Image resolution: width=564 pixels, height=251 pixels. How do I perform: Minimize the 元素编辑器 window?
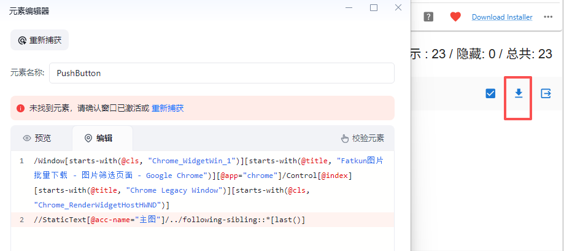[x=349, y=7]
